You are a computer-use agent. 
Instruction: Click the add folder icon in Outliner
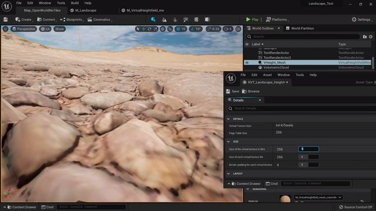365,36
